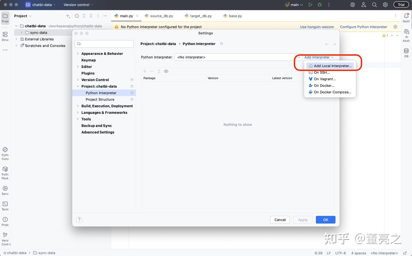Open Search Everywhere magnifier
This screenshot has height=256, width=412.
pyautogui.click(x=375, y=5)
